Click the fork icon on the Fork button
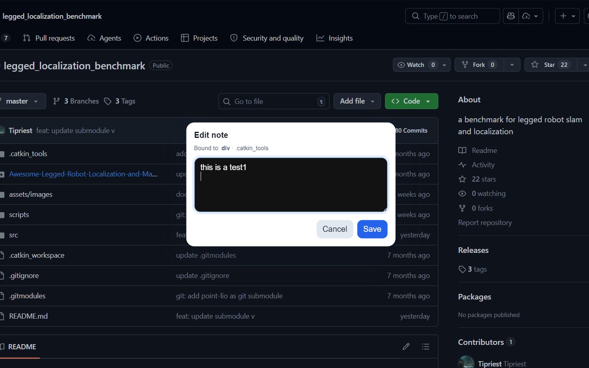589x368 pixels. (465, 65)
